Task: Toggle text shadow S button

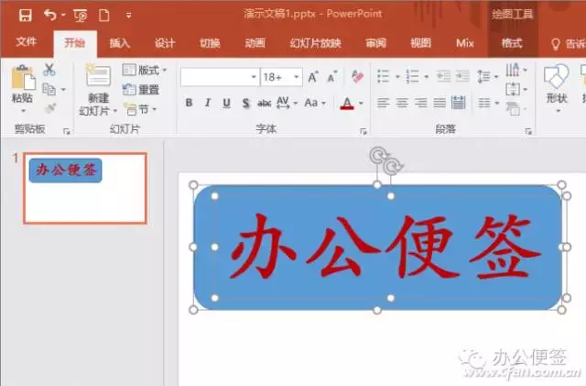Action: (245, 103)
